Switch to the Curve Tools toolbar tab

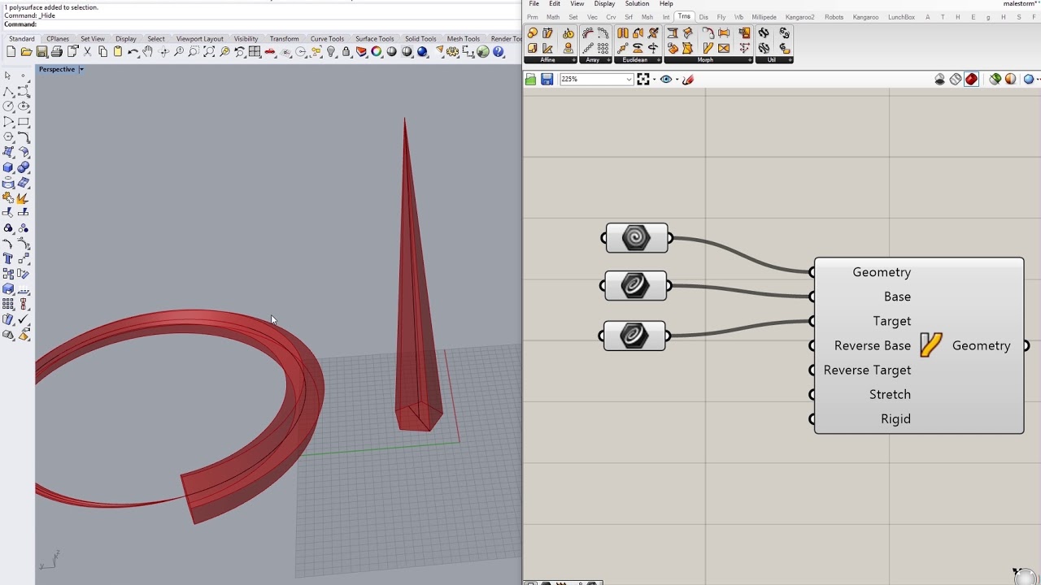pos(327,39)
